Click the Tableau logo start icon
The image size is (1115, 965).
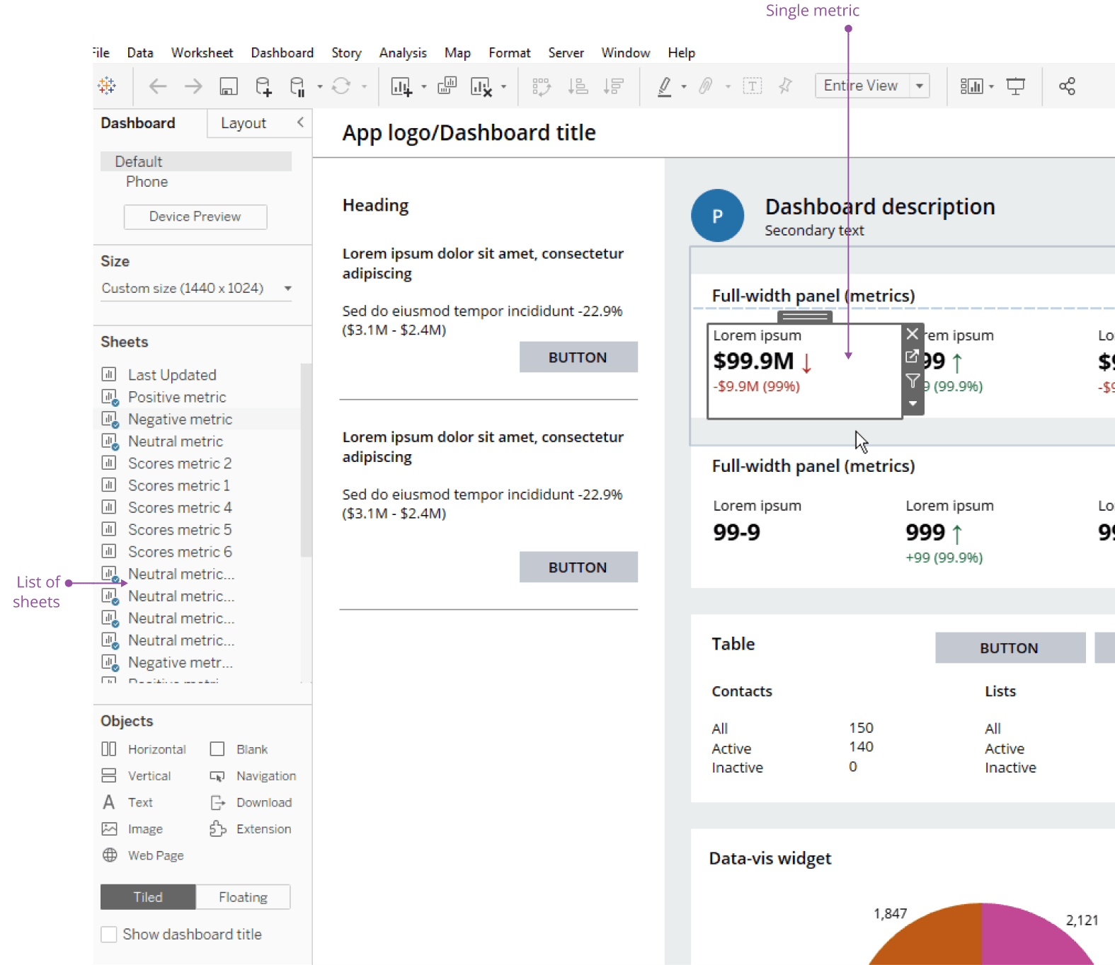tap(107, 86)
